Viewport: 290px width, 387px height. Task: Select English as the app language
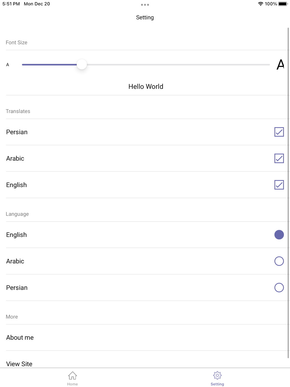tap(279, 235)
